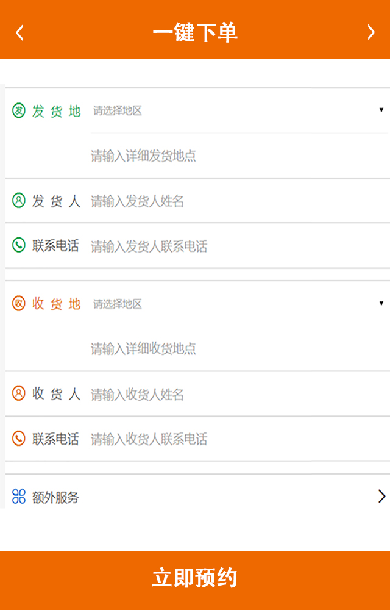Enter sender name in 发货人 field
Viewport: 390px width, 610px height.
pyautogui.click(x=238, y=201)
